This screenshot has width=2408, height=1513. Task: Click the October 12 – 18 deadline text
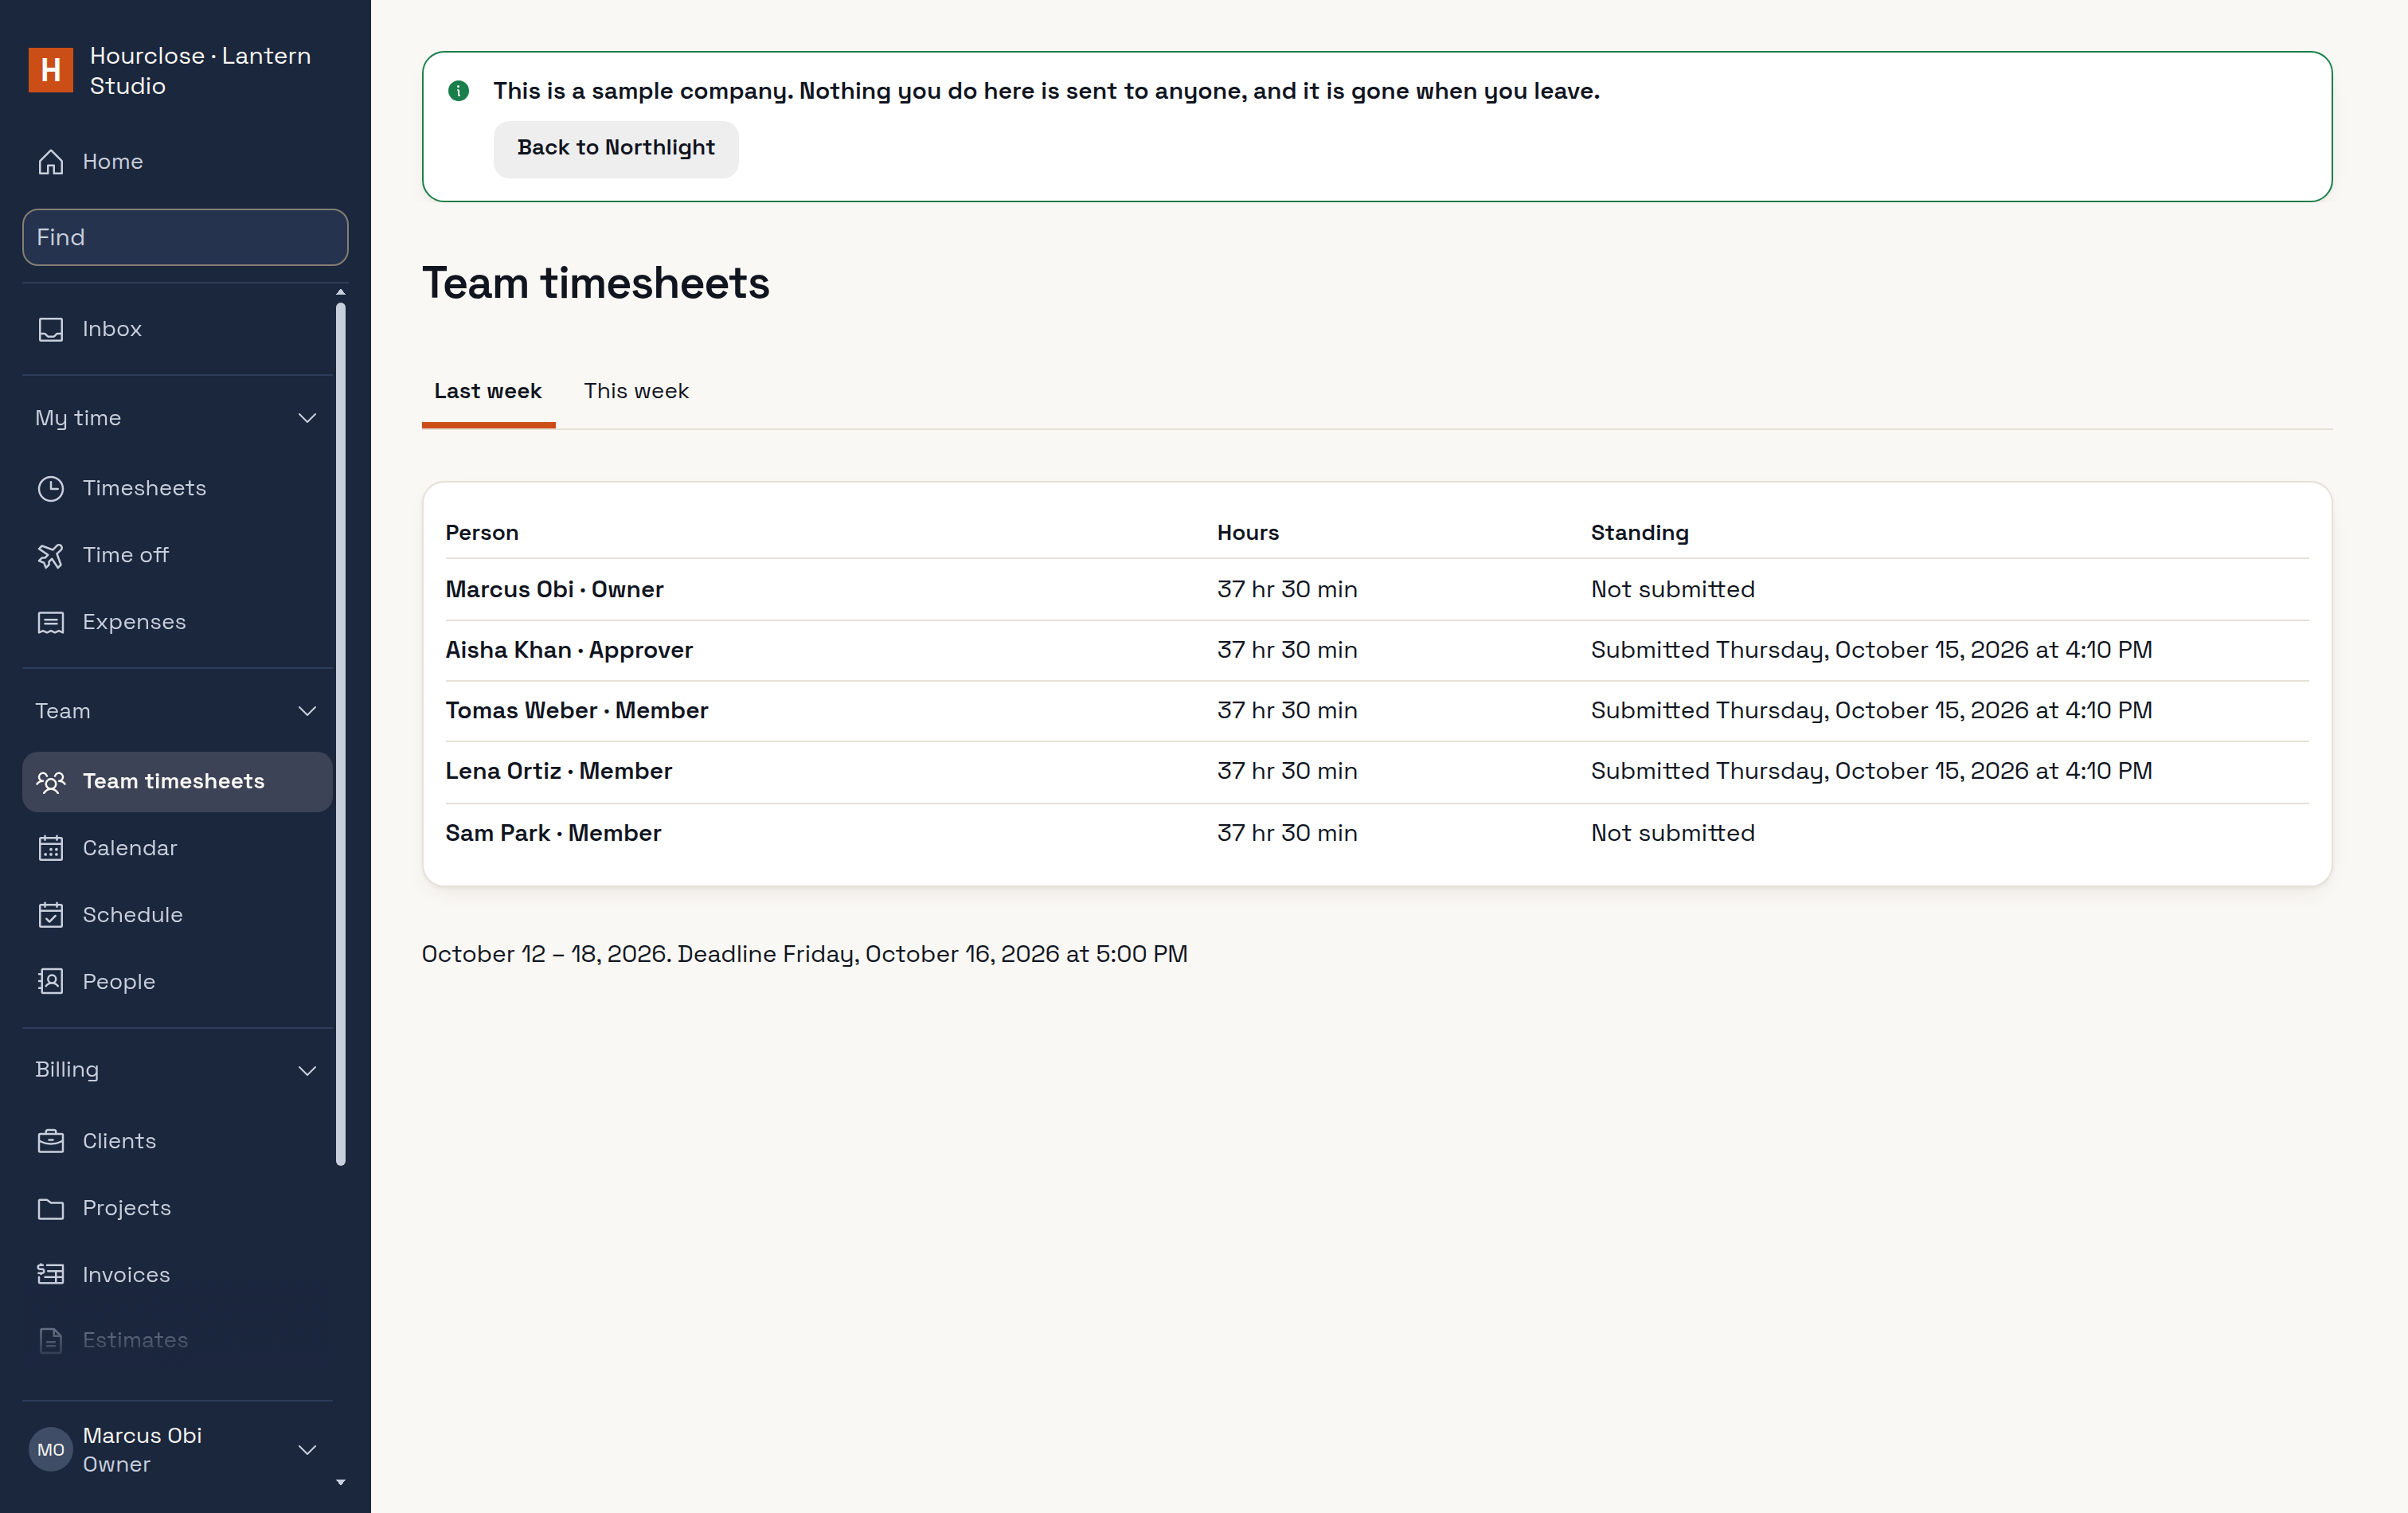(x=805, y=955)
